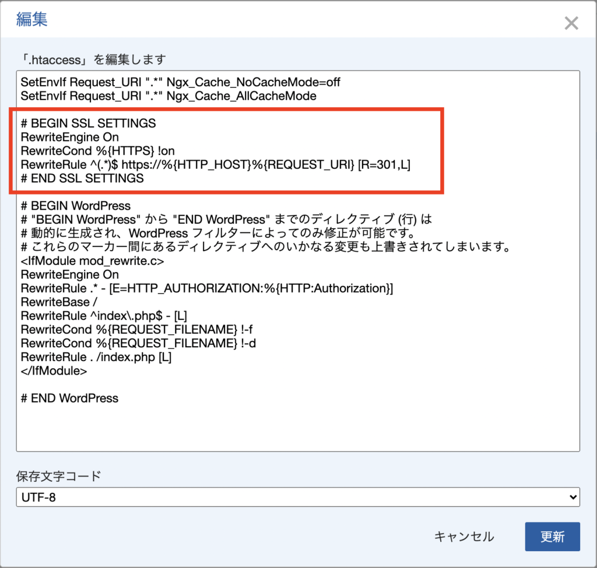Screen dimensions: 597x568
Task: Click the line 'RewriteBase /'
Action: click(59, 302)
